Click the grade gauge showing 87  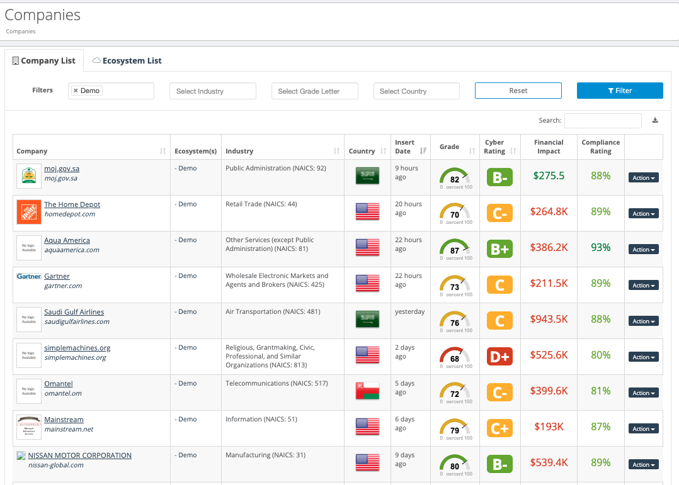coord(455,248)
